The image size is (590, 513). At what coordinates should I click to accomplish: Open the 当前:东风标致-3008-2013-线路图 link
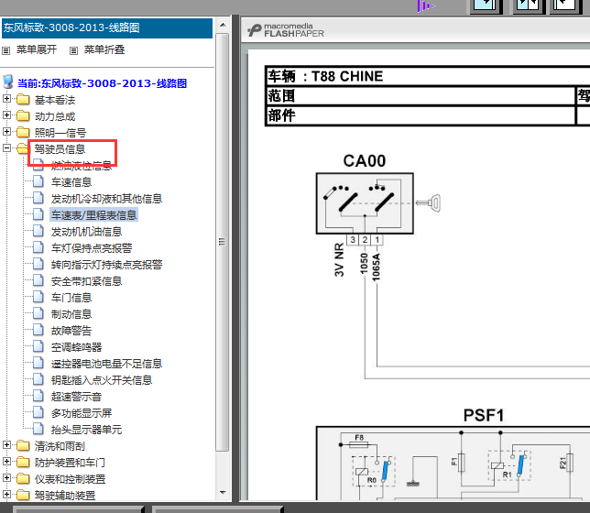tap(102, 83)
